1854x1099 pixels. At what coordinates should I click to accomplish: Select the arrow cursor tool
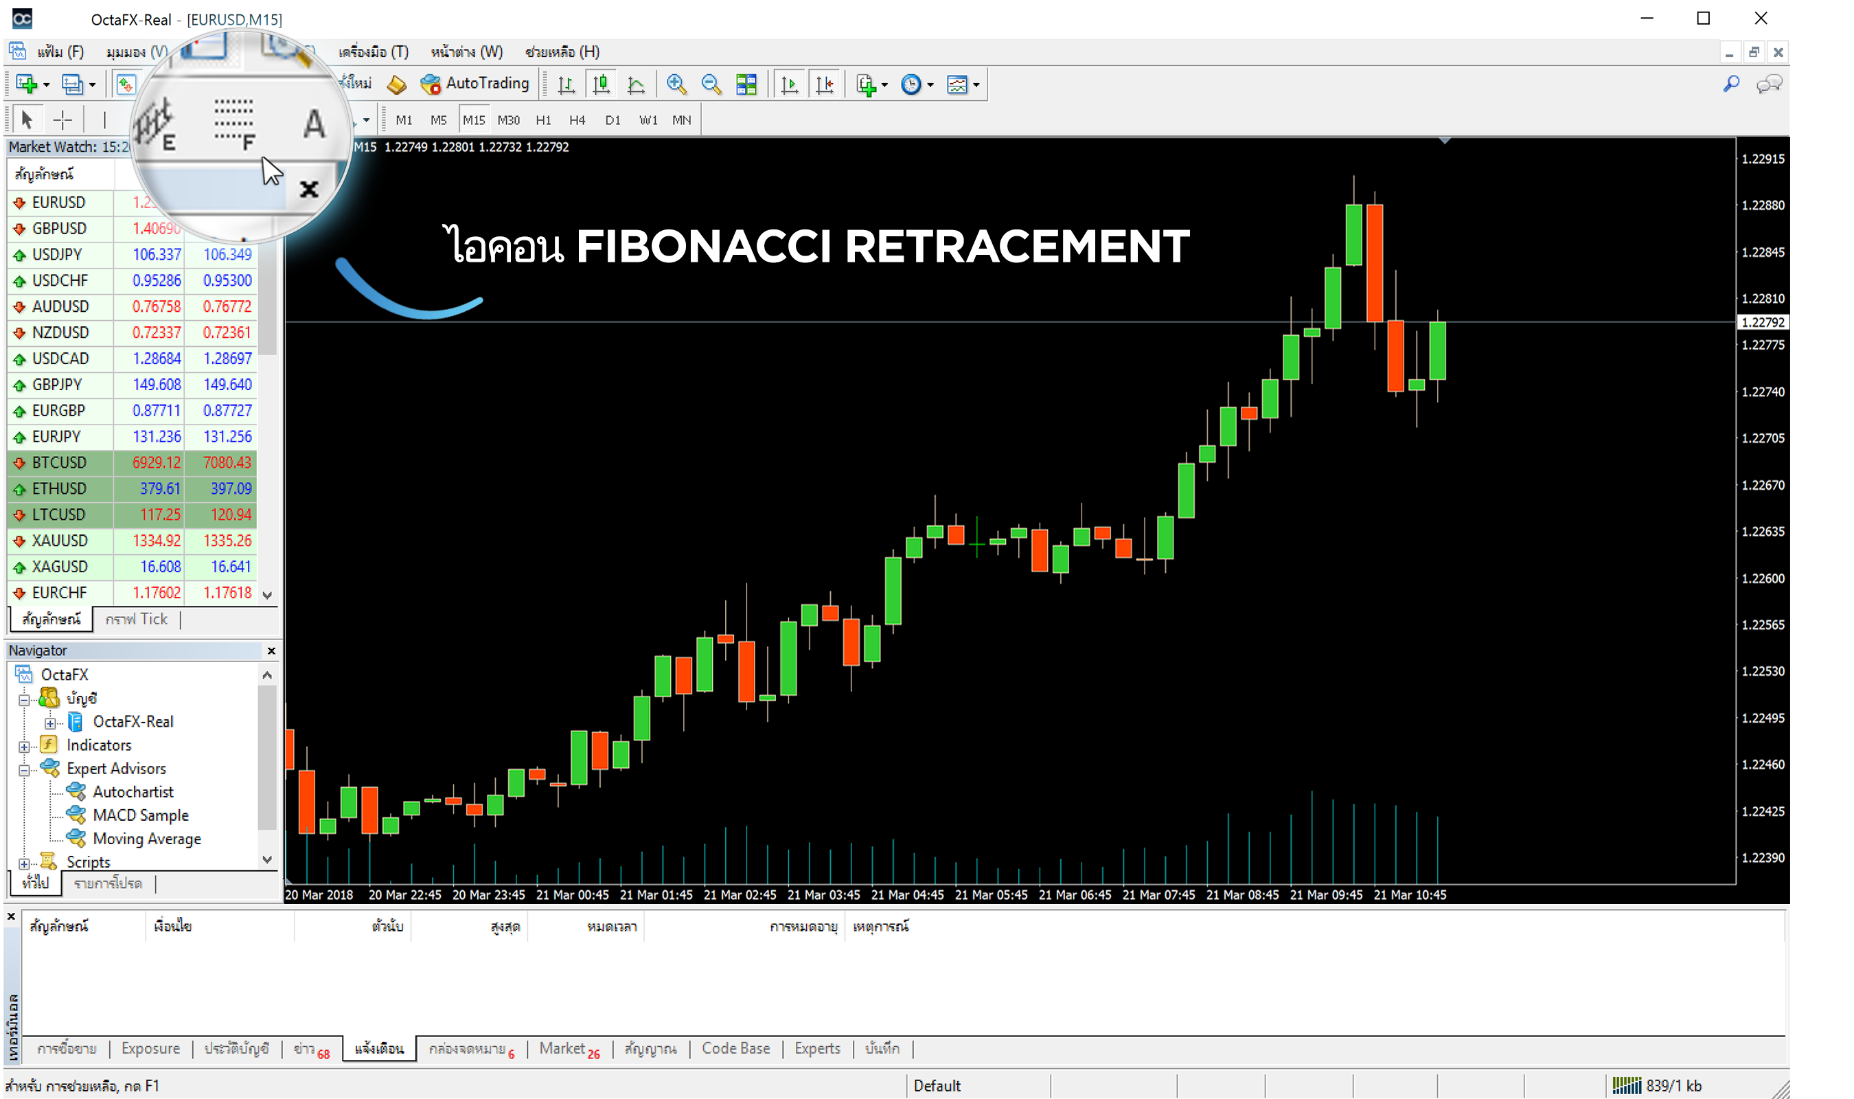[27, 120]
